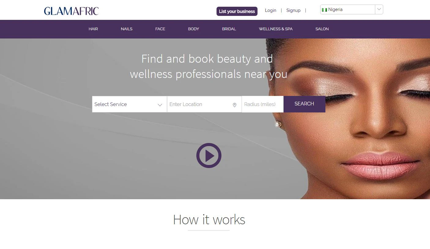This screenshot has width=430, height=249.
Task: Open the HAIR menu
Action: 93,29
